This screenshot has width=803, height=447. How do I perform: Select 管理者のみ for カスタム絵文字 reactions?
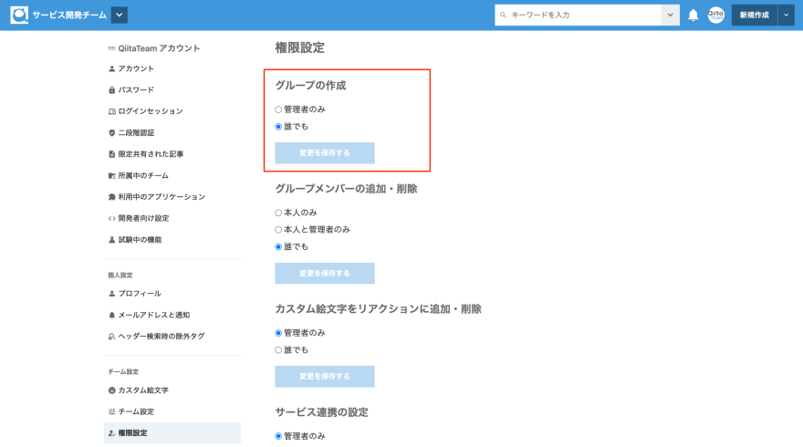278,333
